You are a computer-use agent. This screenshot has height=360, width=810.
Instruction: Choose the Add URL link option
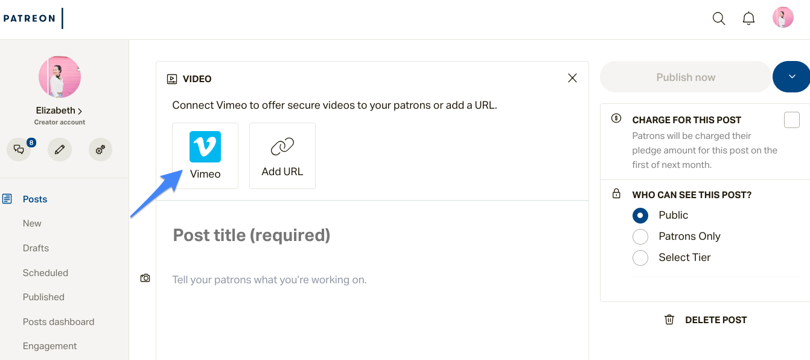(282, 156)
